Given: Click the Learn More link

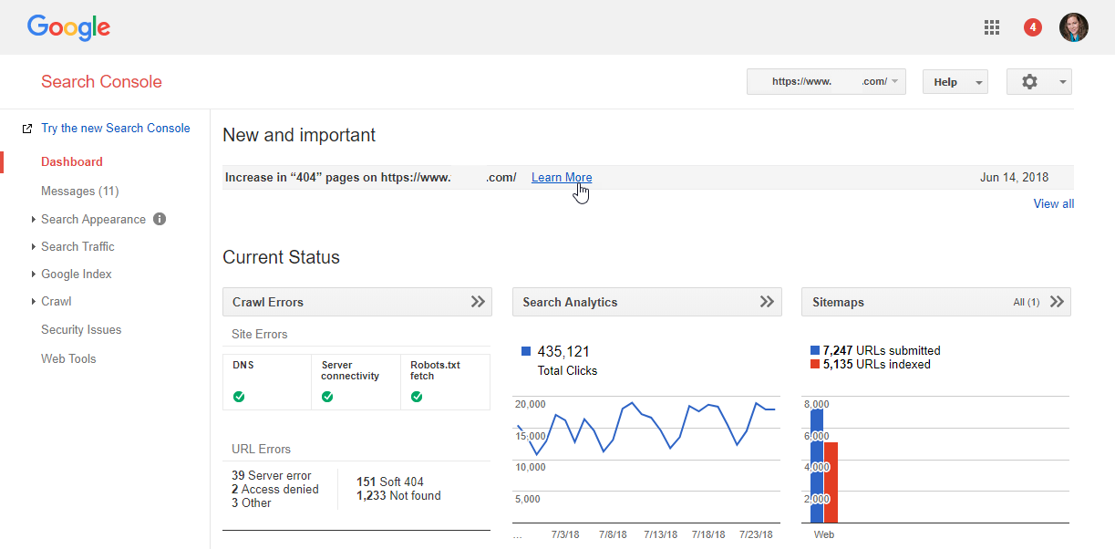Looking at the screenshot, I should click(x=562, y=178).
